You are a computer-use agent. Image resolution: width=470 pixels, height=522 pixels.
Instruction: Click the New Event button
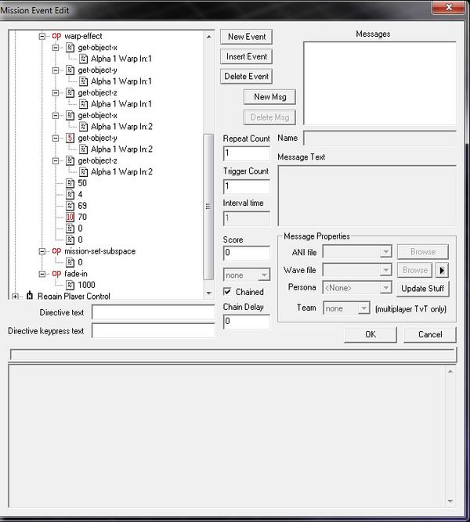point(246,37)
